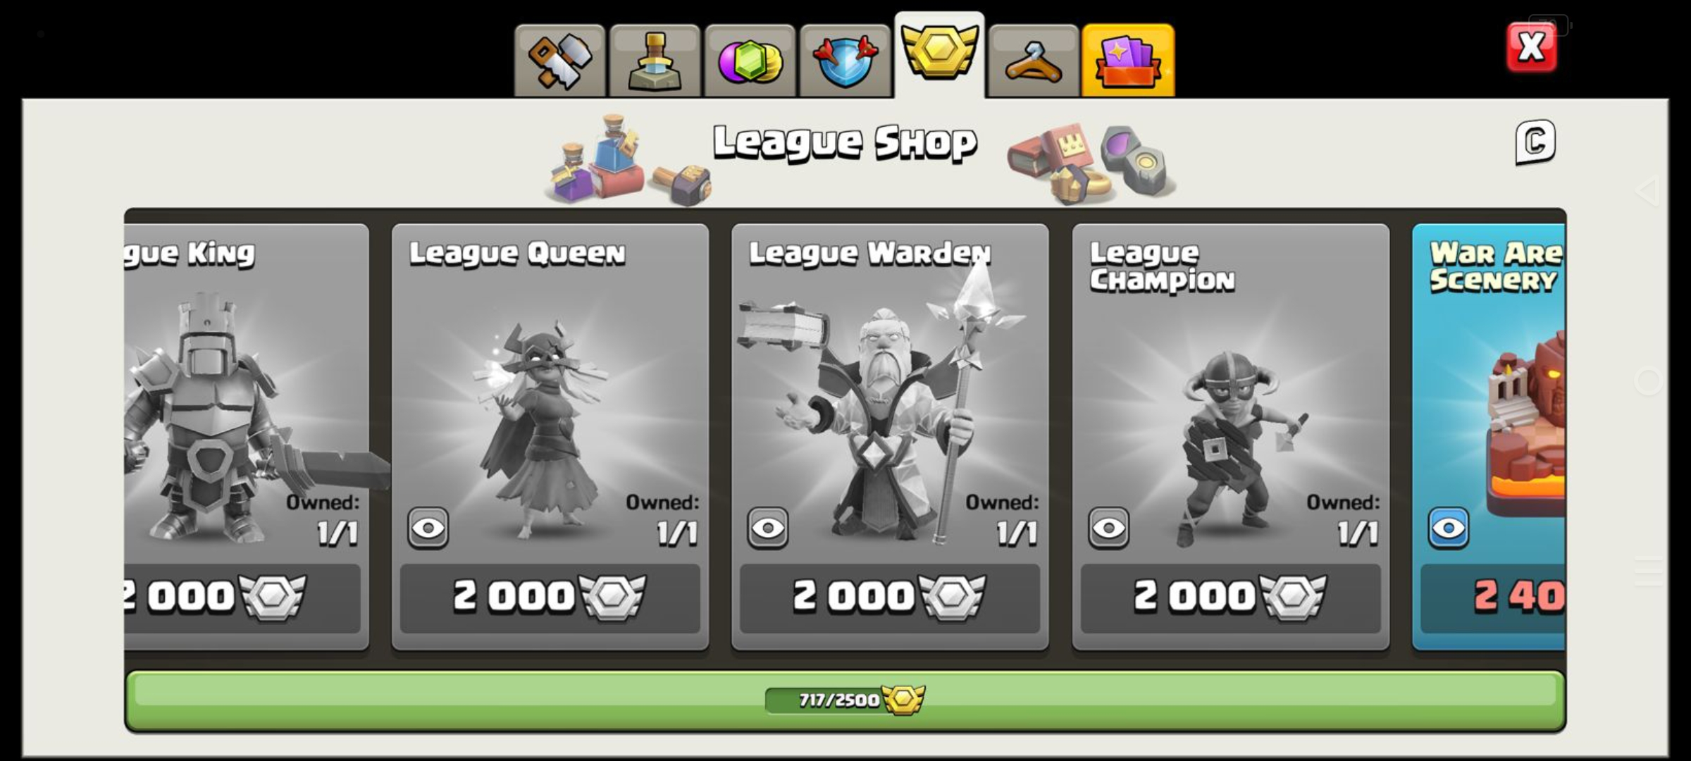Click the C info icon

coord(1535,142)
